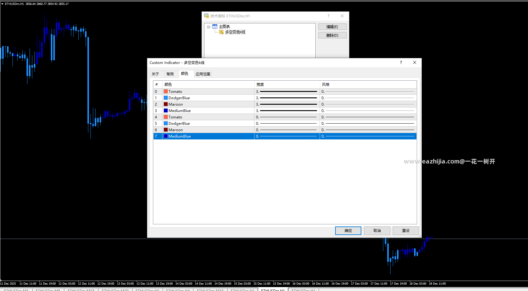Confirm with the 确定 button
This screenshot has width=528, height=291.
click(x=348, y=231)
